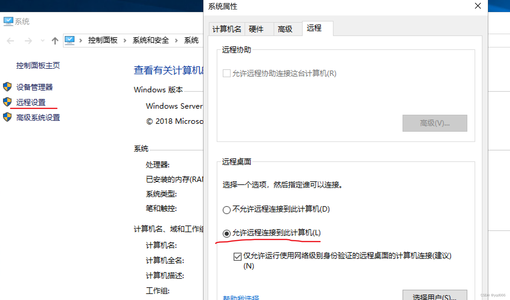Toggle 允许远程协助连接这台计算机 checkbox
The width and height of the screenshot is (510, 300).
(x=226, y=73)
